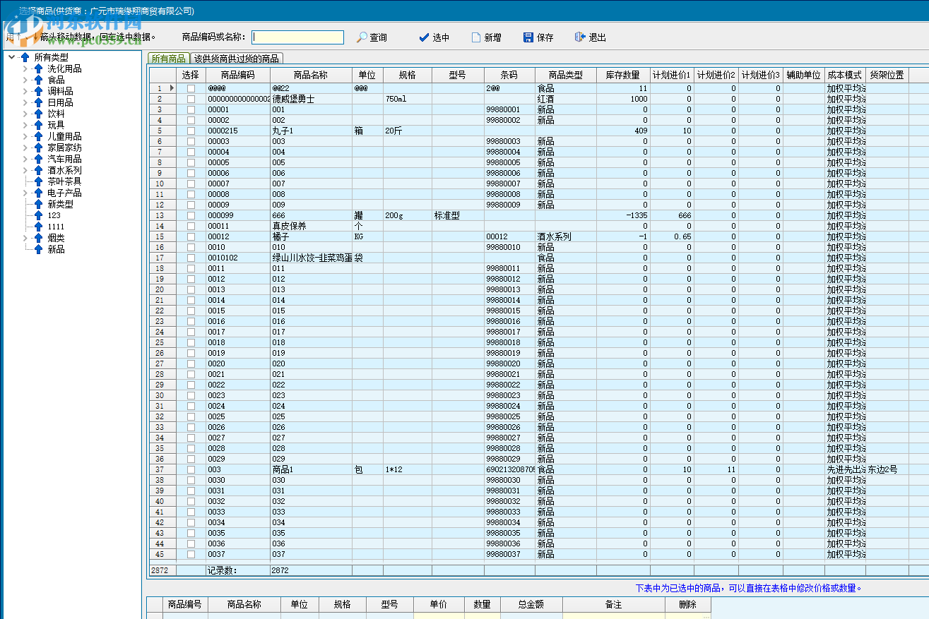The height and width of the screenshot is (619, 929).
Task: Switch to the 该供货商供过货的商品 tab
Action: pos(237,59)
